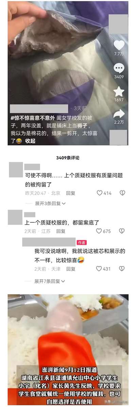The height and width of the screenshot is (407, 136).
Task: Expand 展开7条回复 replies
Action: [50, 281]
